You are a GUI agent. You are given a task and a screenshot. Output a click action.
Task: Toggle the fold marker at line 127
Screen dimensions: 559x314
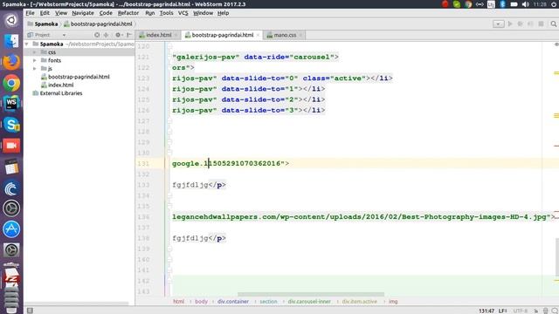[169, 121]
